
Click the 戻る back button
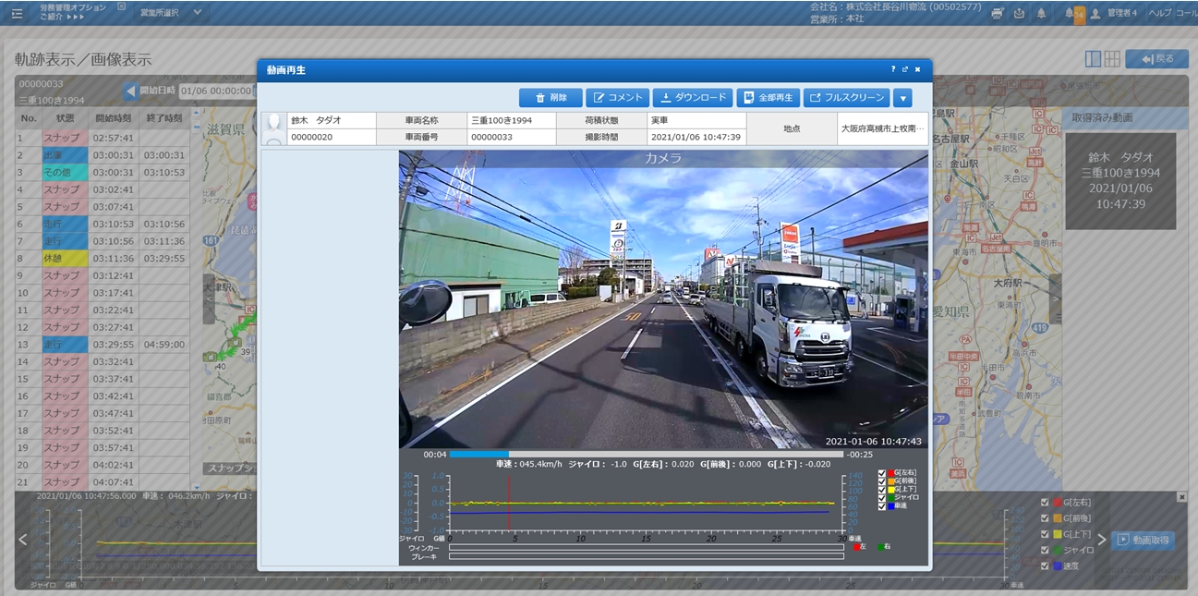pos(1156,59)
